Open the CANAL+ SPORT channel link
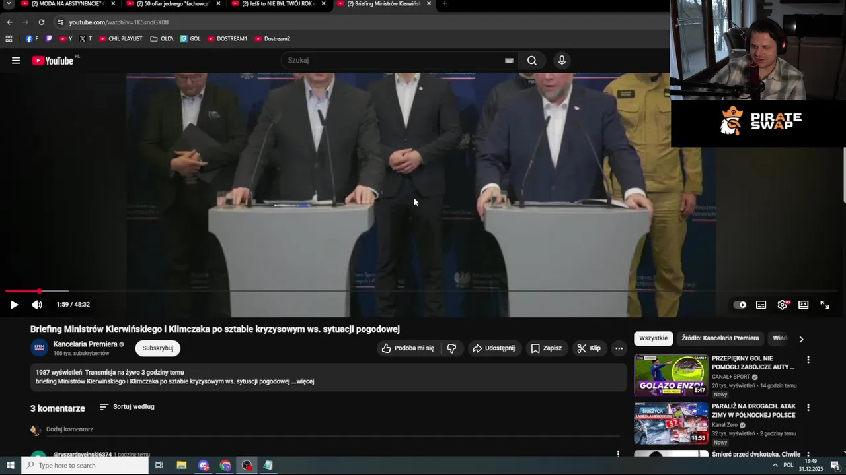The image size is (846, 475). (732, 377)
